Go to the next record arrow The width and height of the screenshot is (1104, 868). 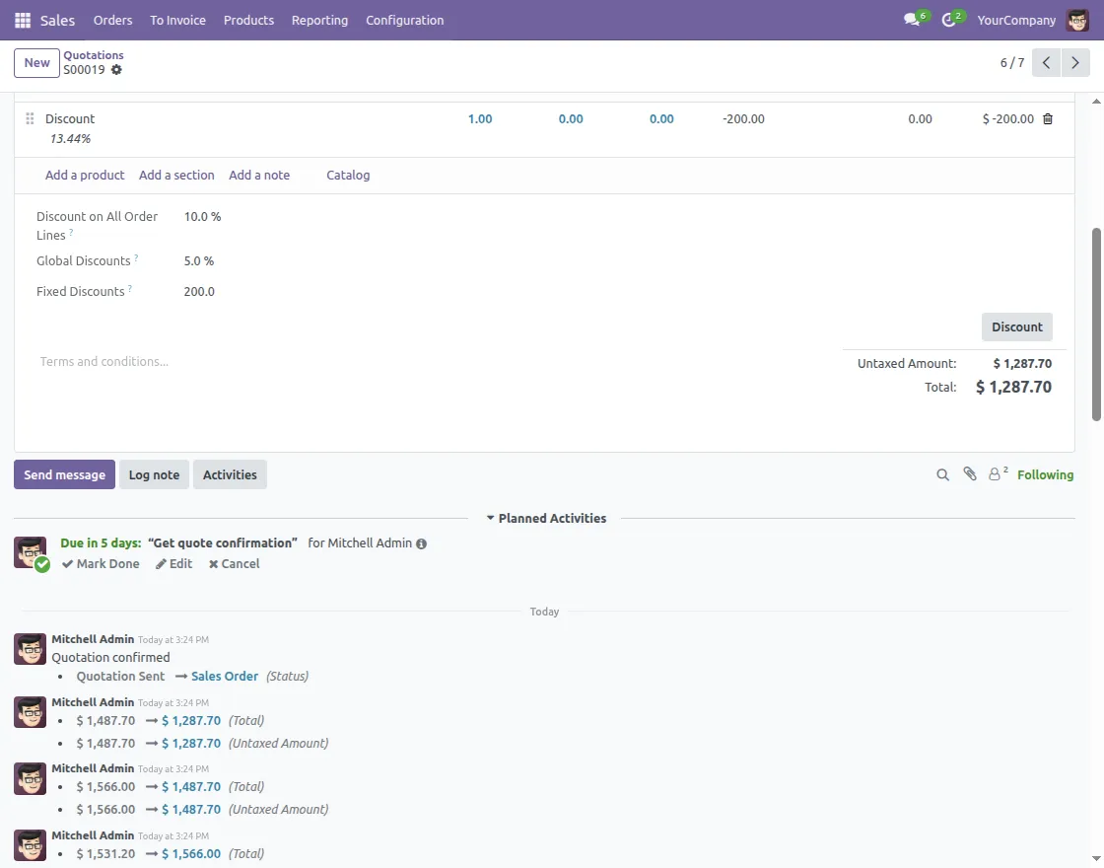pyautogui.click(x=1076, y=63)
